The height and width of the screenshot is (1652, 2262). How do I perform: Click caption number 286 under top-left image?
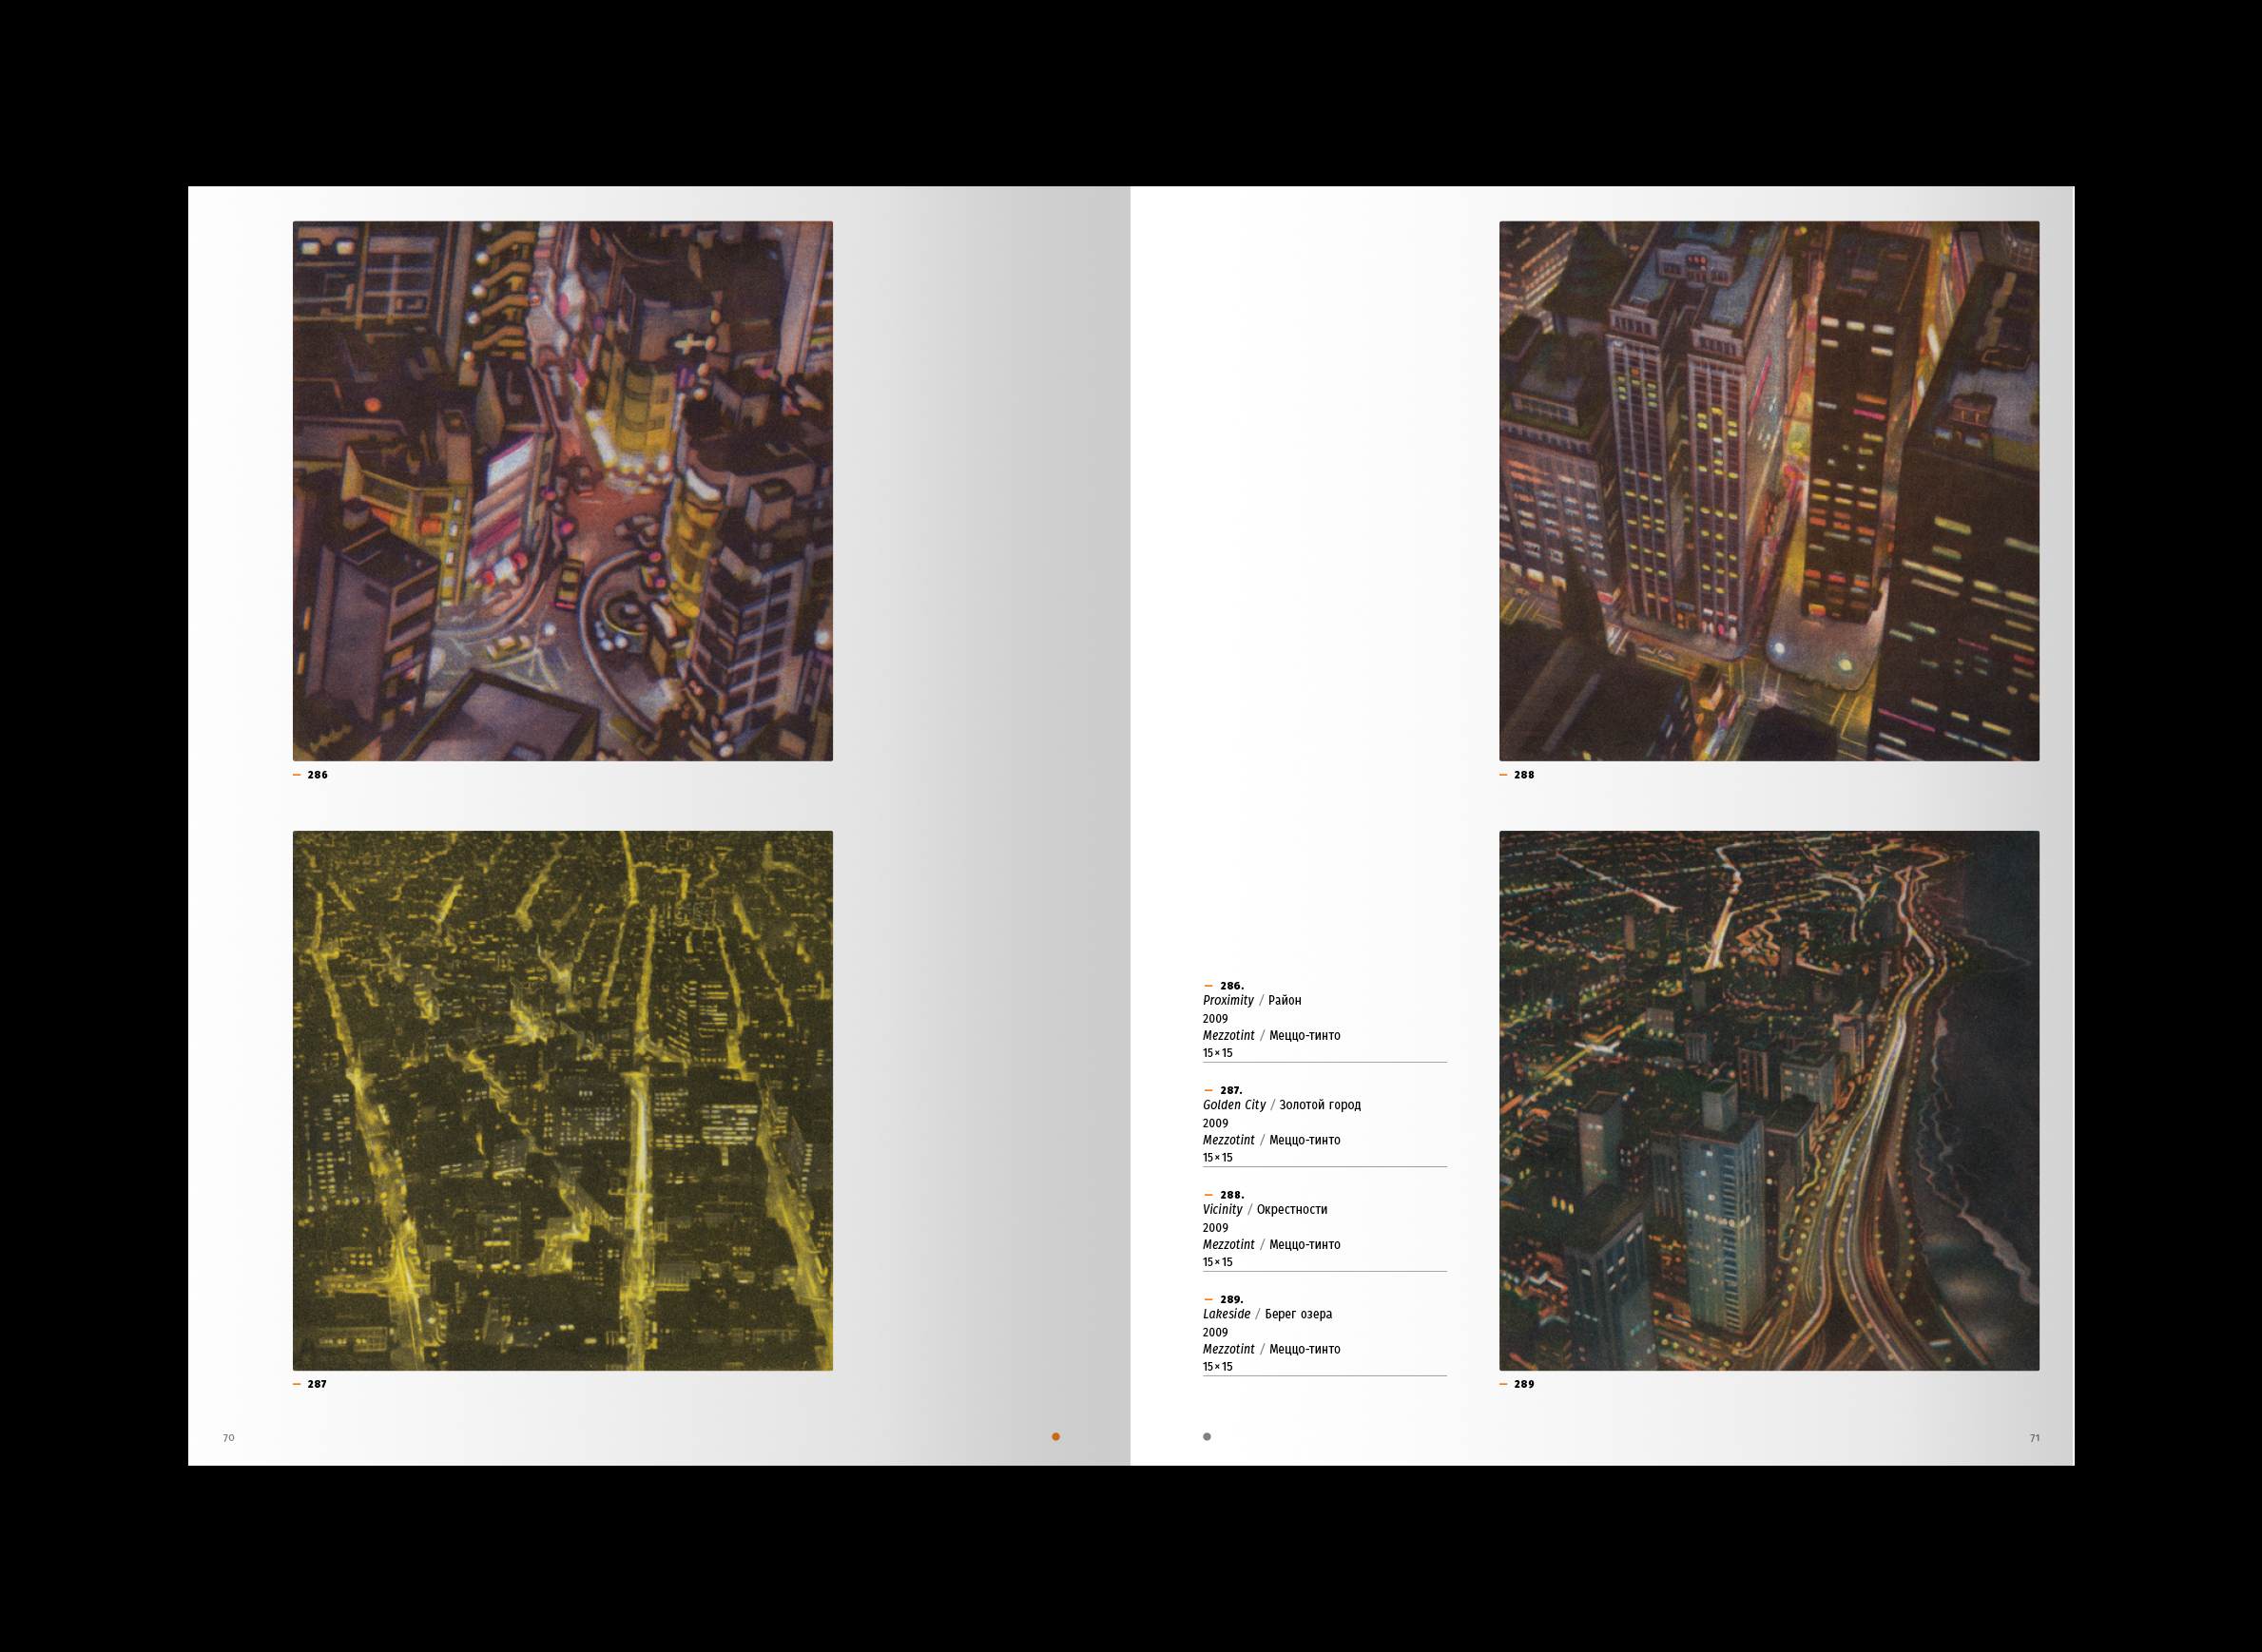tap(318, 775)
